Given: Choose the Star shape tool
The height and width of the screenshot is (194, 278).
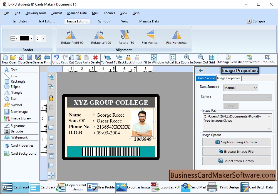Looking at the screenshot, I should [11, 99].
